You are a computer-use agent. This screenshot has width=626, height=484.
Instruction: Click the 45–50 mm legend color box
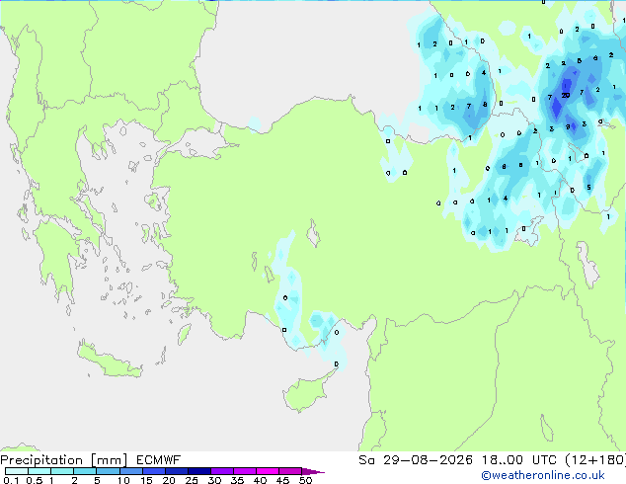(290, 471)
